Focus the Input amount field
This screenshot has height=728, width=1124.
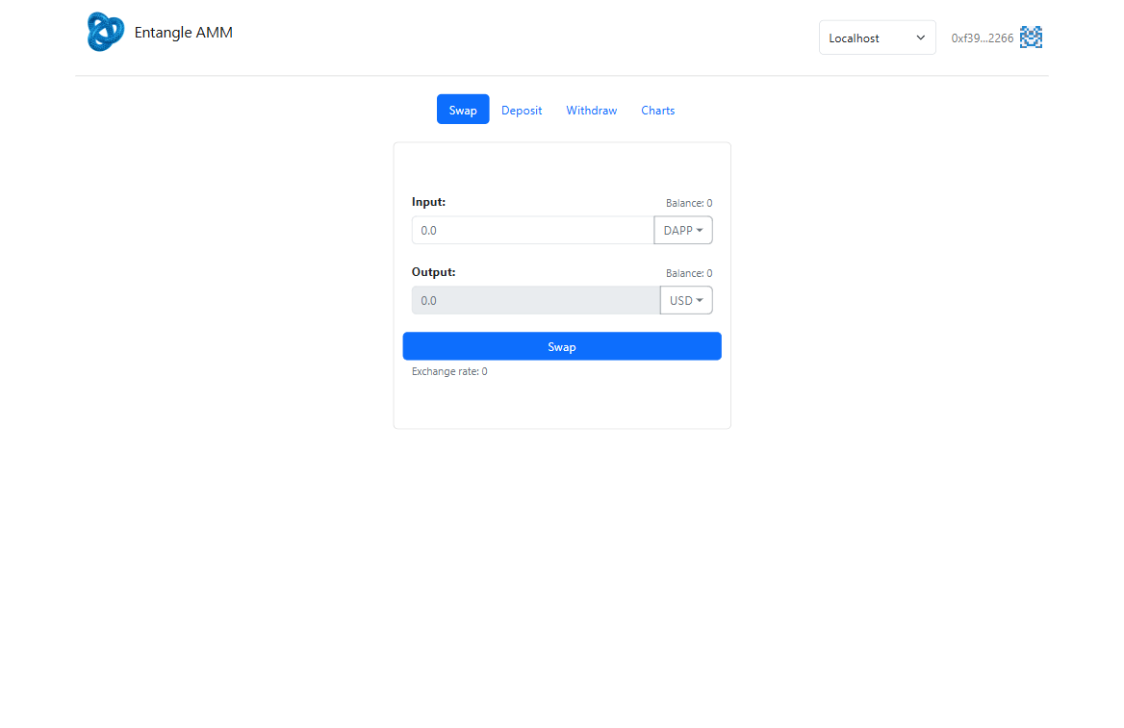tap(532, 231)
